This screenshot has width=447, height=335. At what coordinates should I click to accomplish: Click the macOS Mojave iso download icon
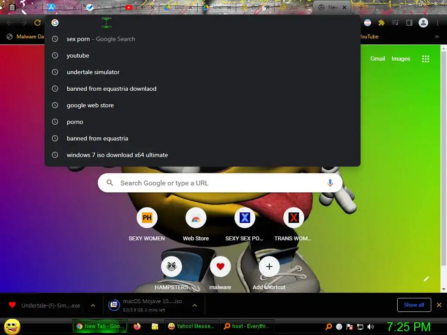[x=114, y=305]
